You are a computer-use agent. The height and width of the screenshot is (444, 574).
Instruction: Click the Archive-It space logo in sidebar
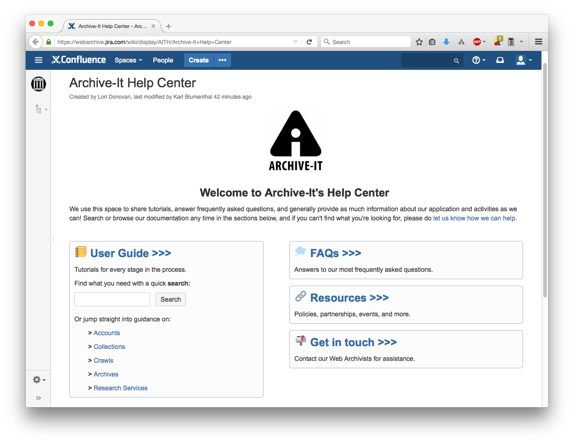coord(39,84)
